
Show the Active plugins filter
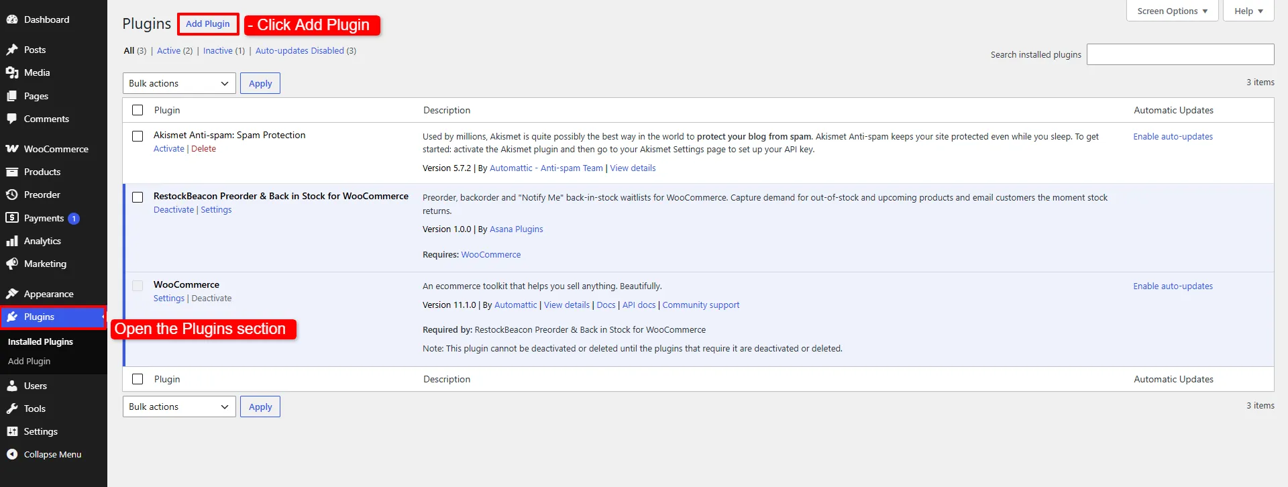[168, 50]
